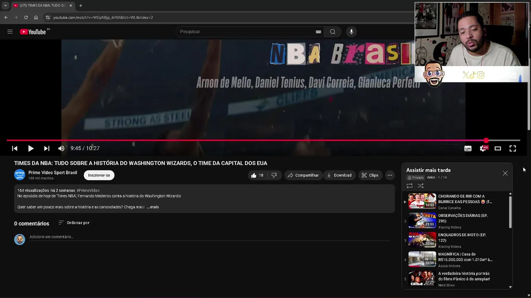The image size is (531, 298).
Task: Open a new browser tab
Action: click(x=80, y=5)
